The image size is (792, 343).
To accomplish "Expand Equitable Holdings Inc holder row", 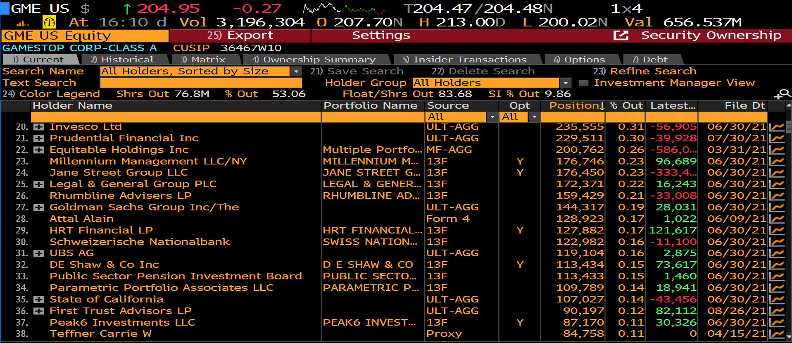I will click(39, 150).
